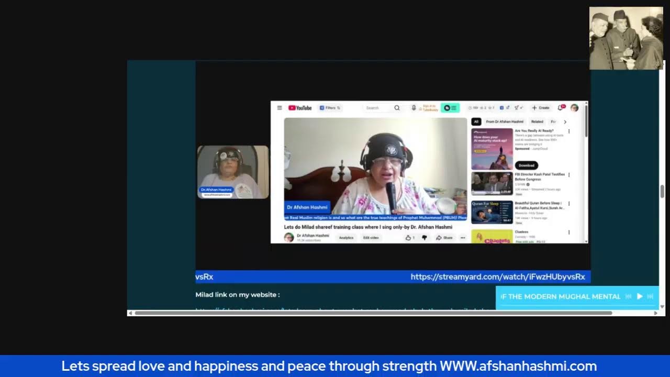Image resolution: width=670 pixels, height=377 pixels.
Task: Open Quran For Sleep video thumbnail
Action: point(492,213)
